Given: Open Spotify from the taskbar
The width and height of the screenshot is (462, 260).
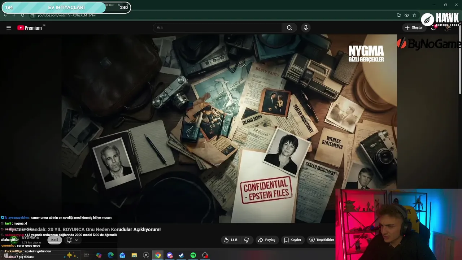Looking at the screenshot, I should [x=193, y=255].
